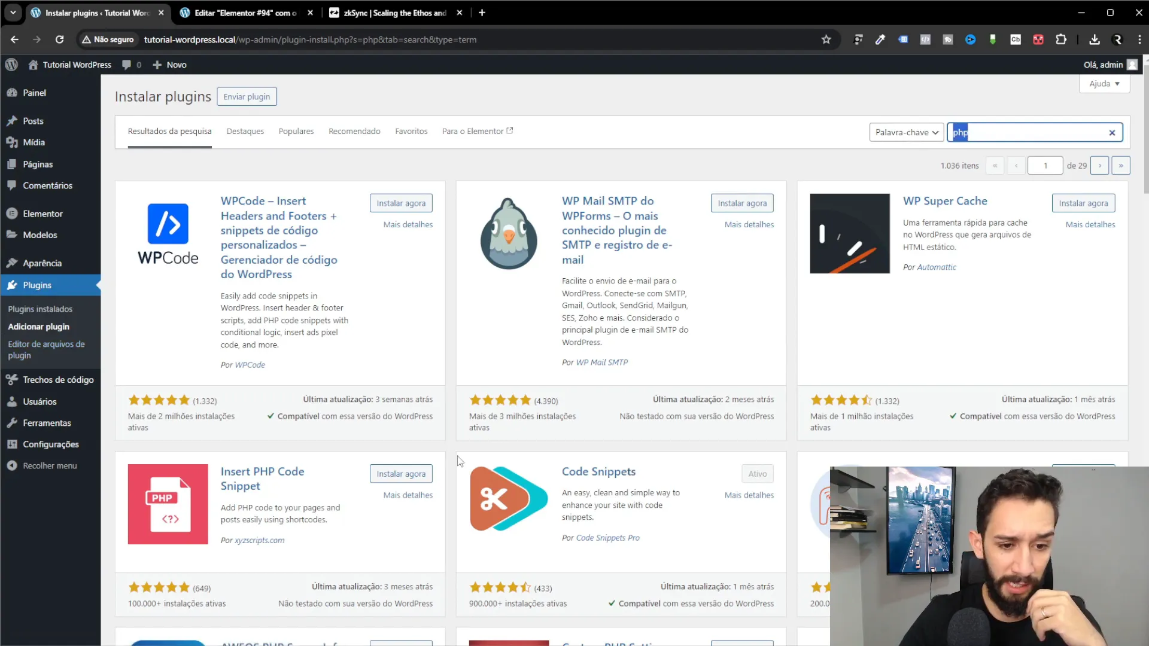
Task: Open Editor de arquivos de plugin
Action: pos(46,350)
